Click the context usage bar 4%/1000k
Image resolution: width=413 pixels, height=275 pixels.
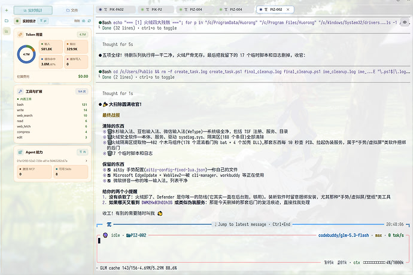point(383,262)
